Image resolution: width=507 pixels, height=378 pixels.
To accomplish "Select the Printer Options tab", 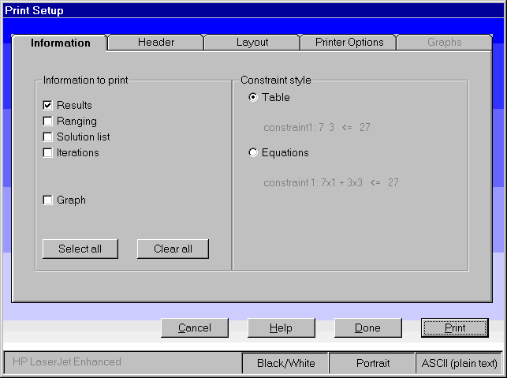I will tap(349, 43).
